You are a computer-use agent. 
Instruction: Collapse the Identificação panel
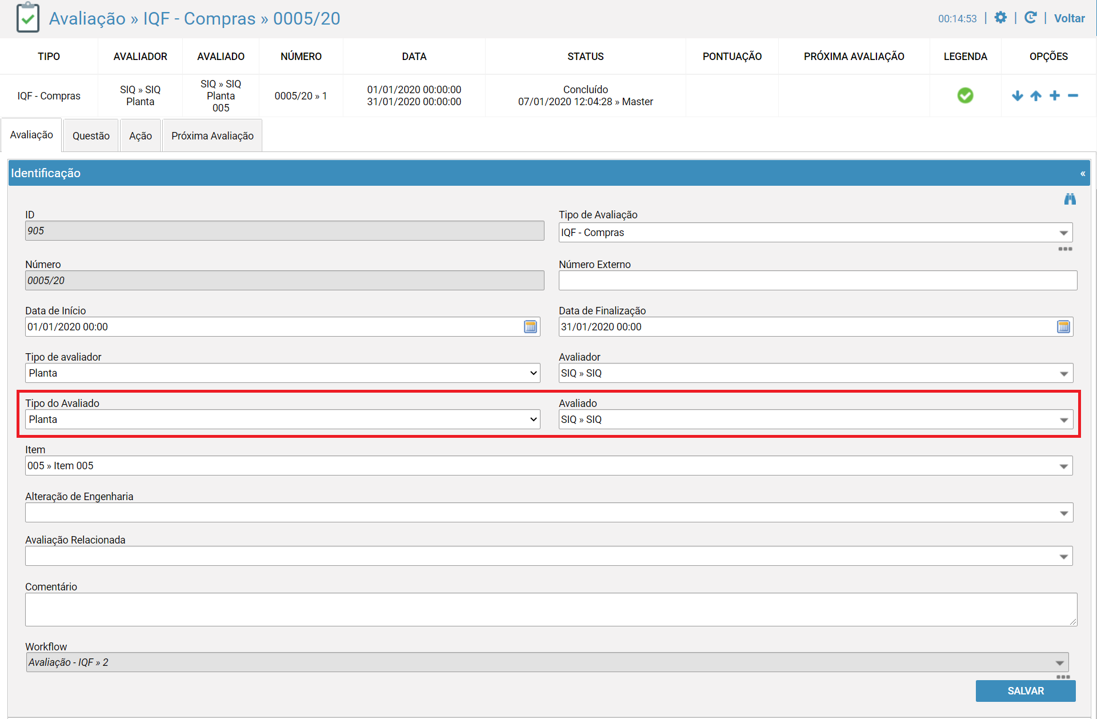click(x=1083, y=173)
